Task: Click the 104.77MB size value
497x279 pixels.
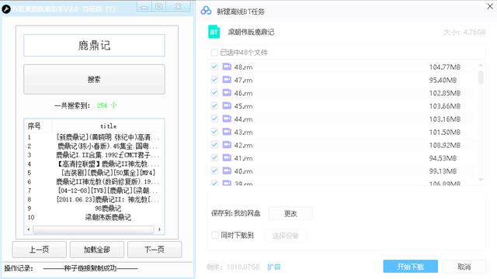Action: click(445, 67)
